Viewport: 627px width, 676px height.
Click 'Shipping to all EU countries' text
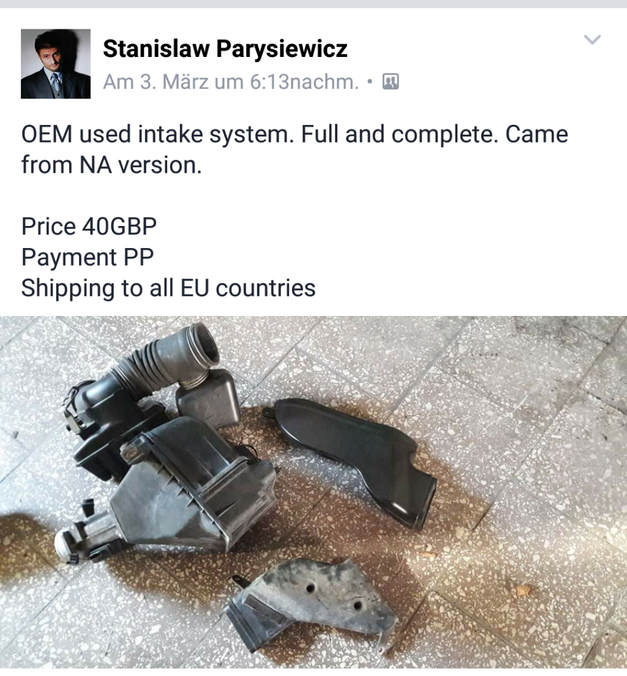coord(168,288)
